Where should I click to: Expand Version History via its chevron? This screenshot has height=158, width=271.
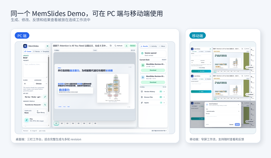(x=164, y=92)
